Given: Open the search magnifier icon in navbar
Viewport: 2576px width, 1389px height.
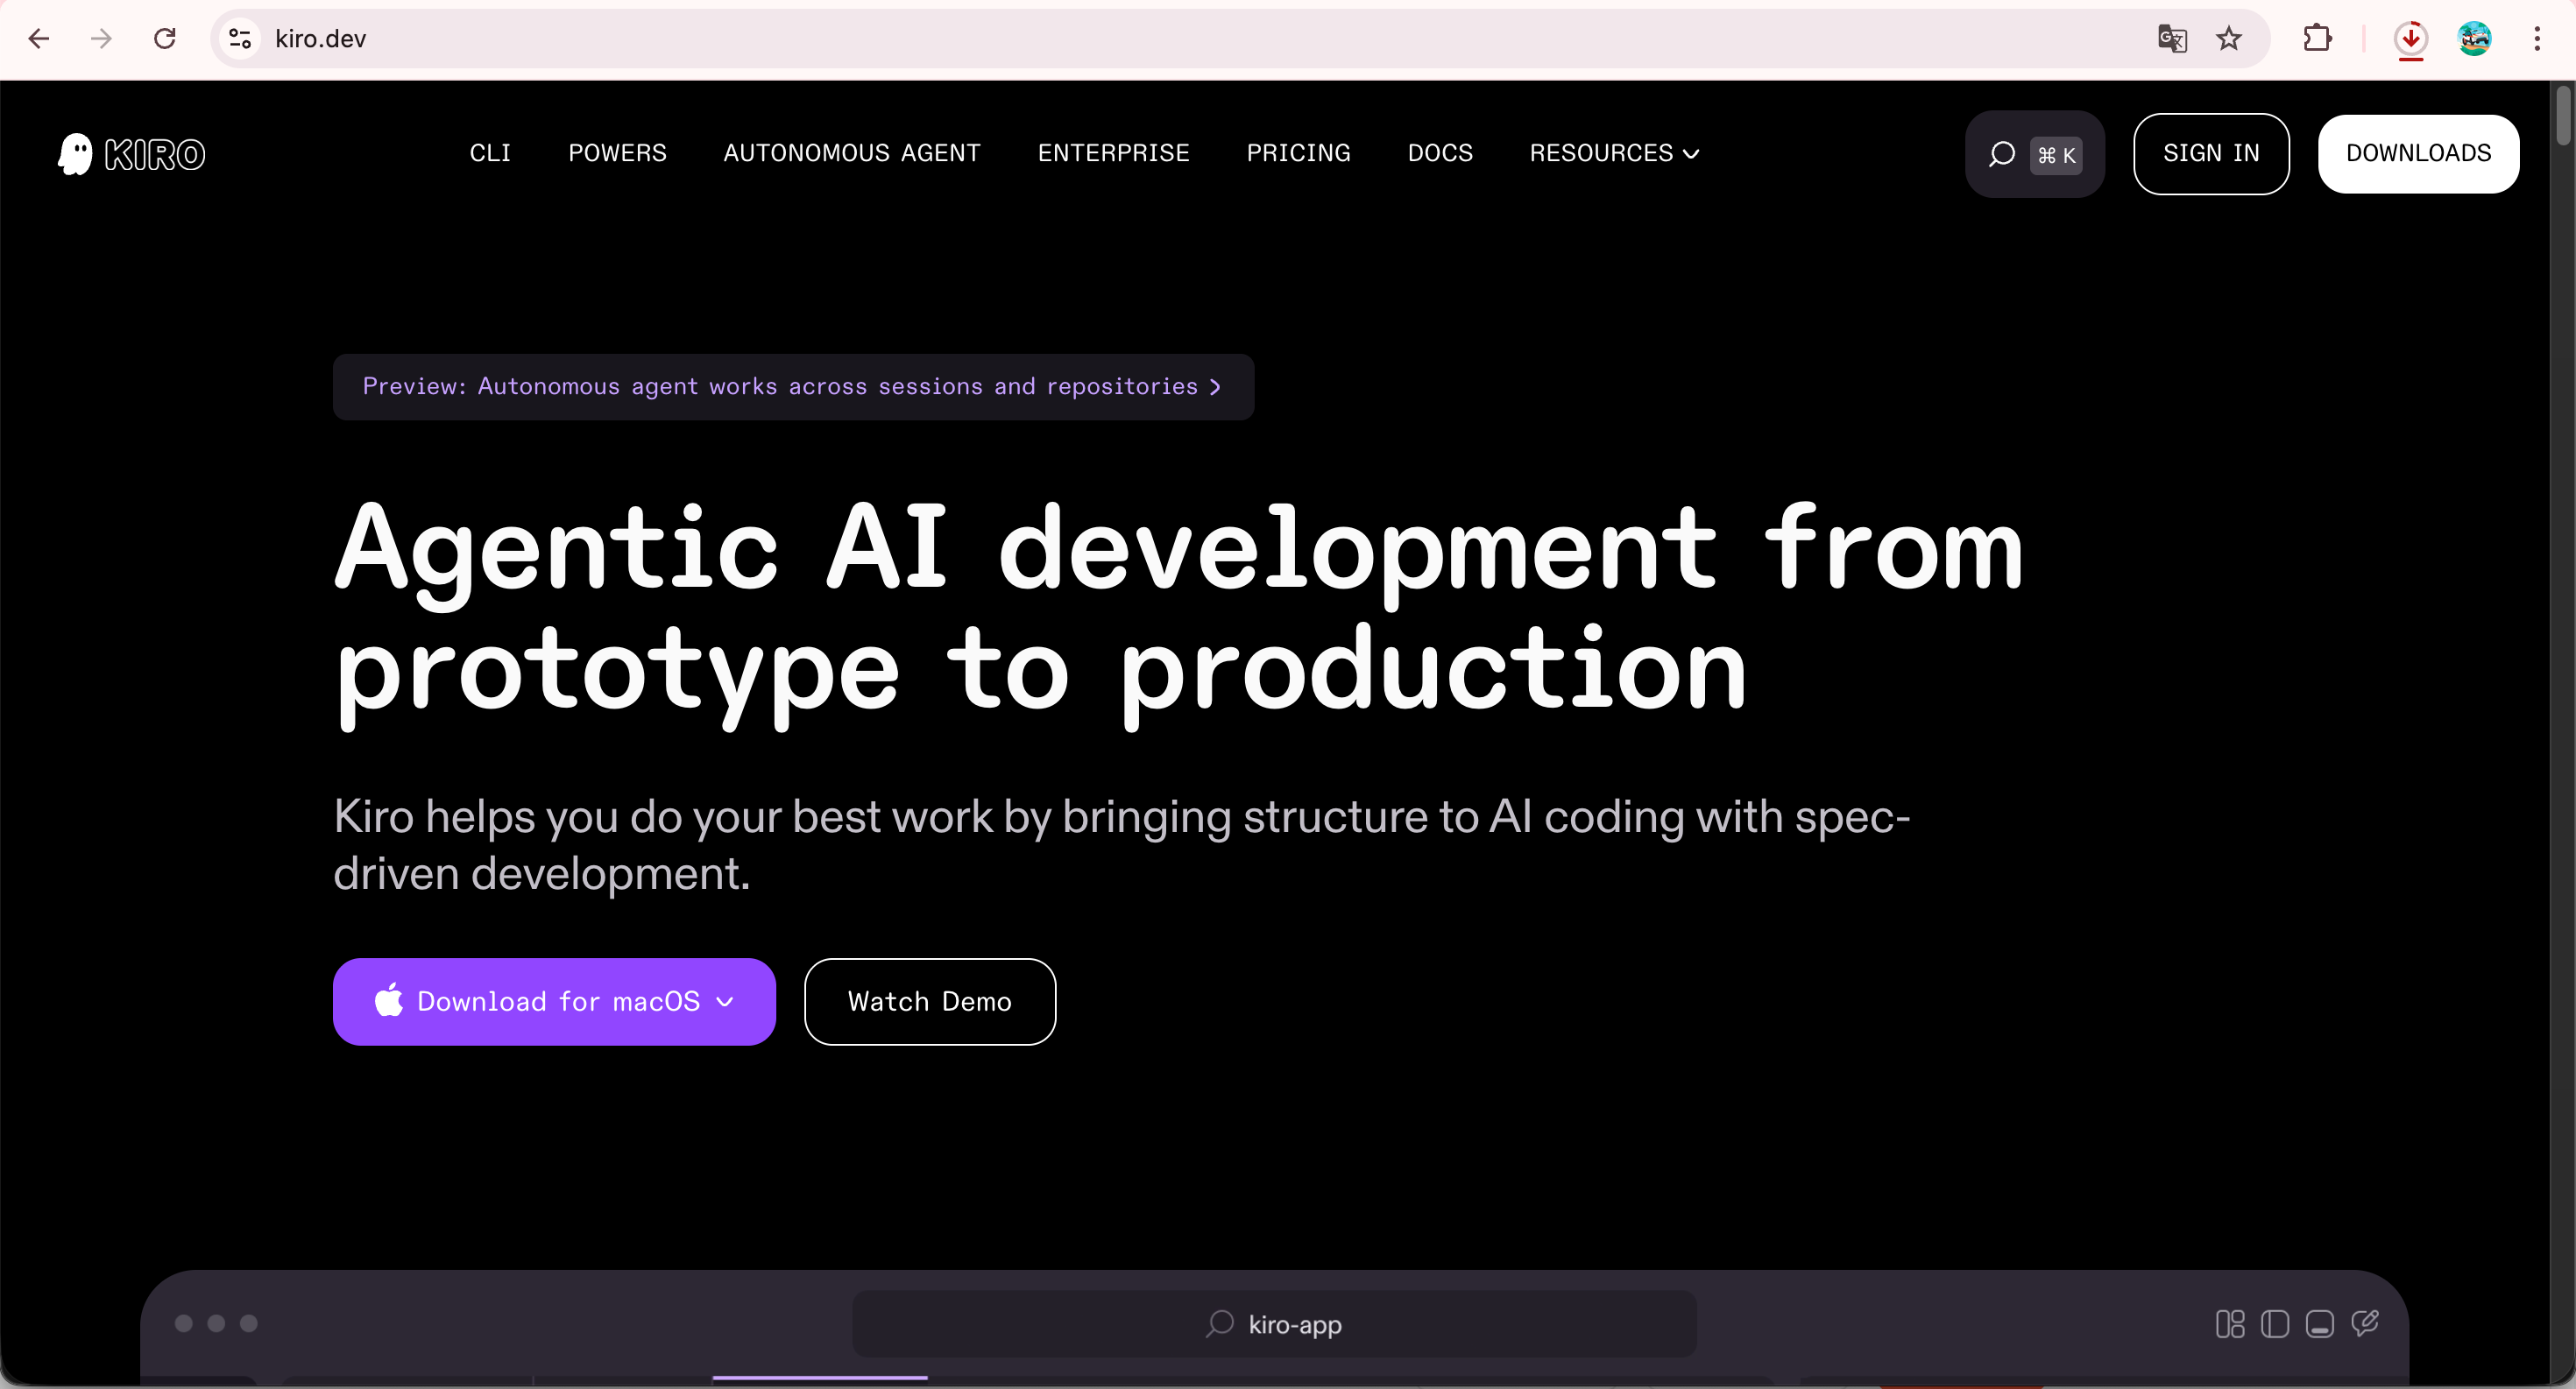Looking at the screenshot, I should click(2001, 154).
